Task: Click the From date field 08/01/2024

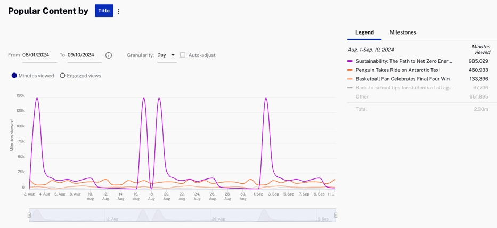Action: 39,55
